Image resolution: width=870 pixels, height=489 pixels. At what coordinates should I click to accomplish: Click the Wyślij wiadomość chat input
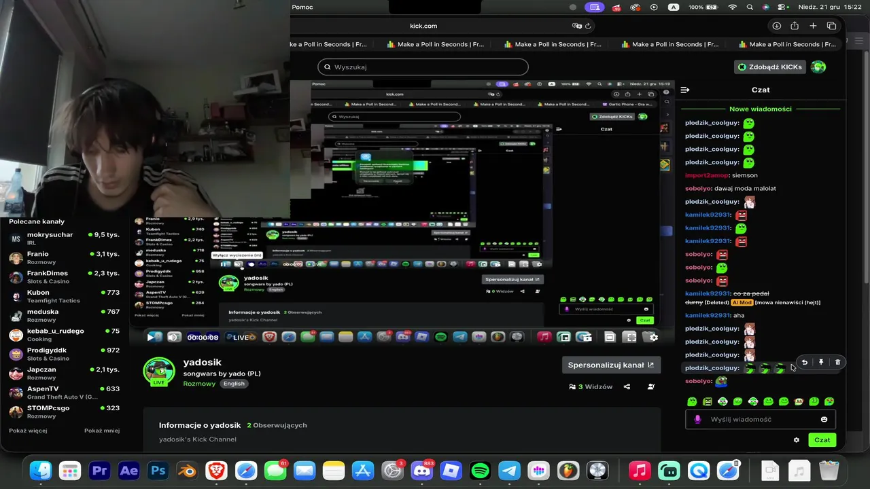[x=760, y=419]
